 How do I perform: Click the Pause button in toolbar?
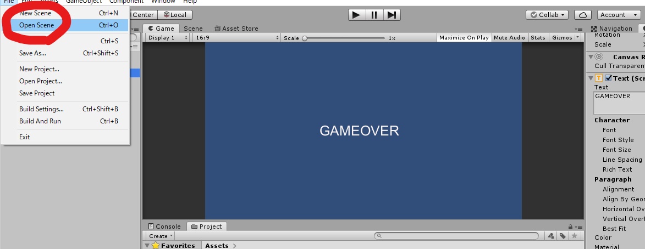coord(374,15)
